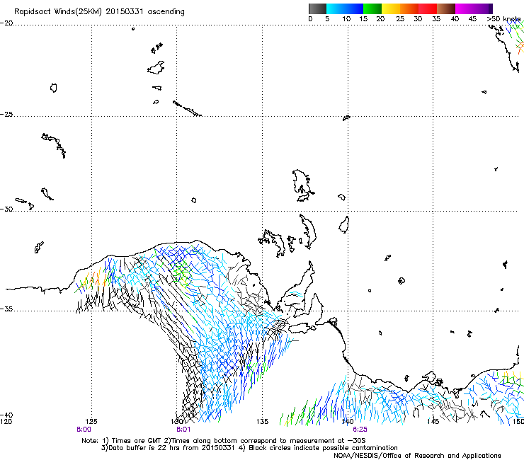The width and height of the screenshot is (524, 460).
Task: Click the '35' value under the color legend
Action: [x=436, y=19]
